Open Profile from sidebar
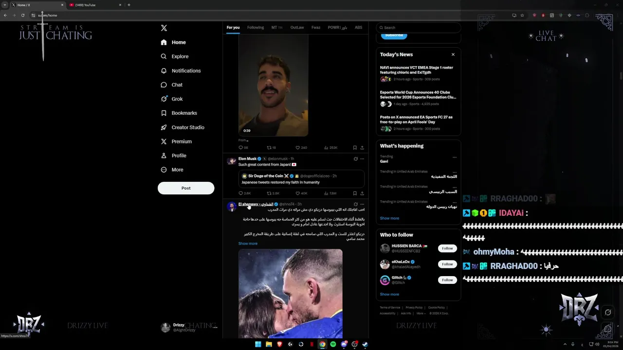This screenshot has width=623, height=350. pyautogui.click(x=173, y=156)
